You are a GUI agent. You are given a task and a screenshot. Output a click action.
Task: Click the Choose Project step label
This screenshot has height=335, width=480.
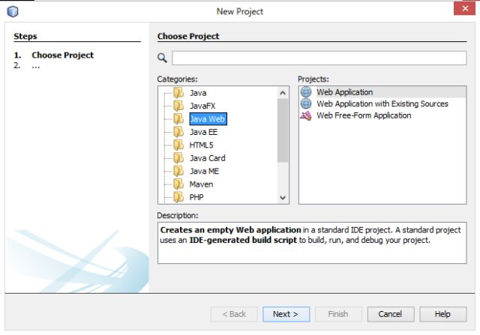[x=63, y=55]
